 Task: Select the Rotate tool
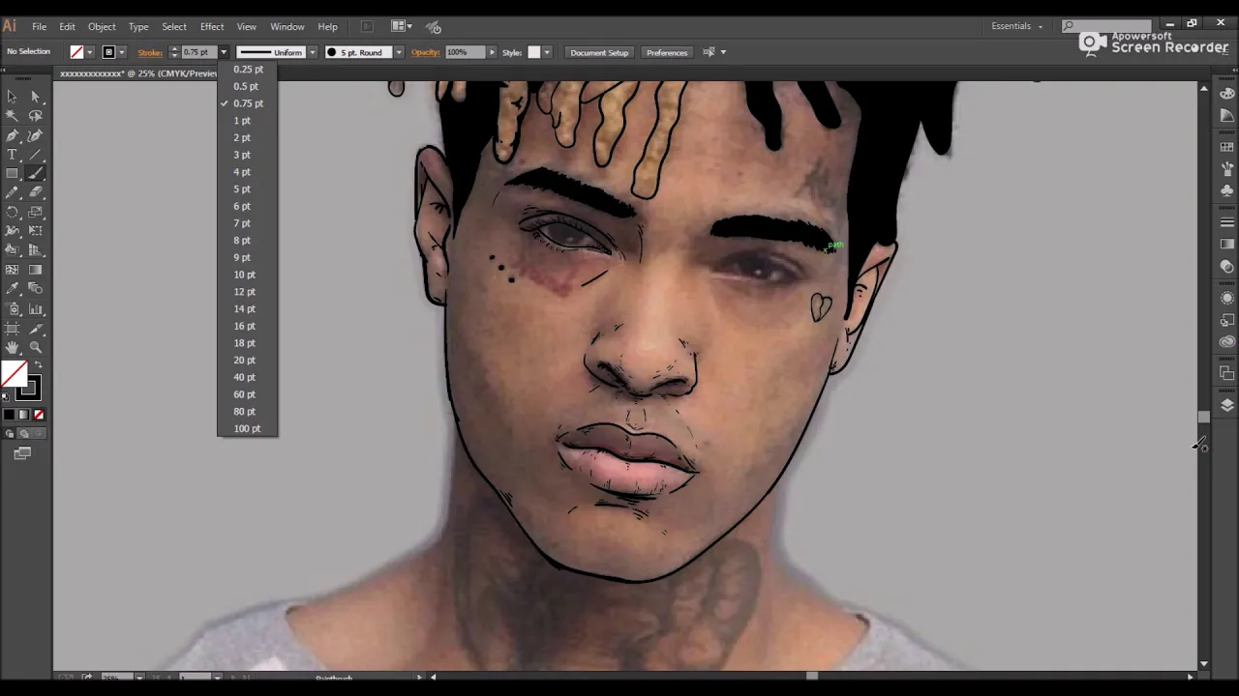(x=12, y=213)
